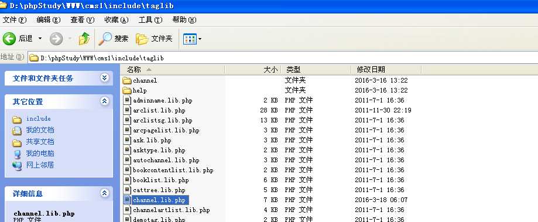This screenshot has height=222, width=538.
Task: Select the channelartlist.lib.php file icon
Action: tap(127, 210)
